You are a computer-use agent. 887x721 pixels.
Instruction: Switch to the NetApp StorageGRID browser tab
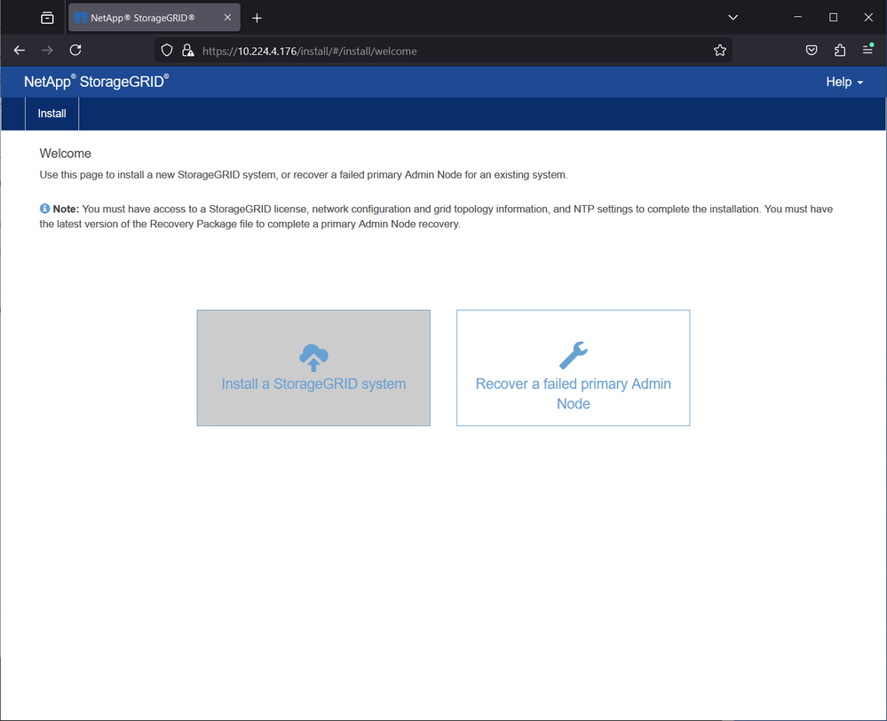pos(154,18)
